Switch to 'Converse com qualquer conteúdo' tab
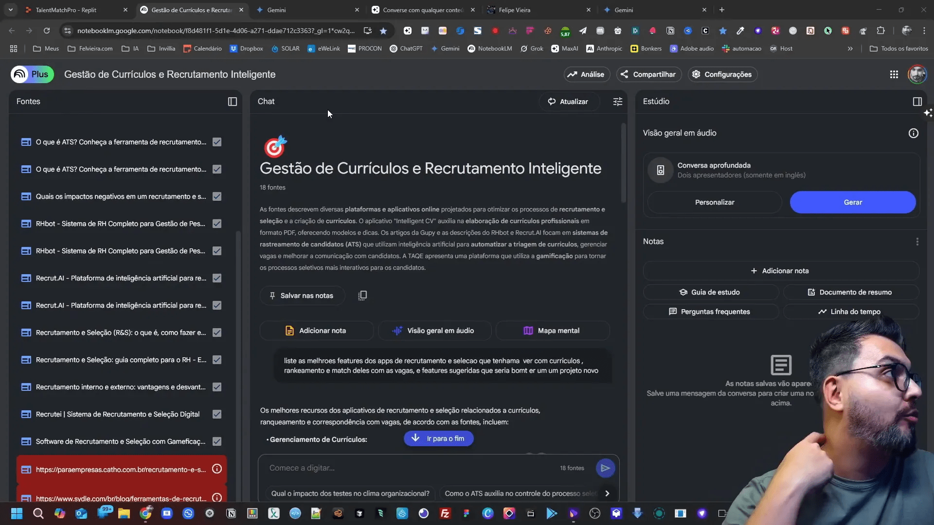This screenshot has width=934, height=525. pos(423,10)
